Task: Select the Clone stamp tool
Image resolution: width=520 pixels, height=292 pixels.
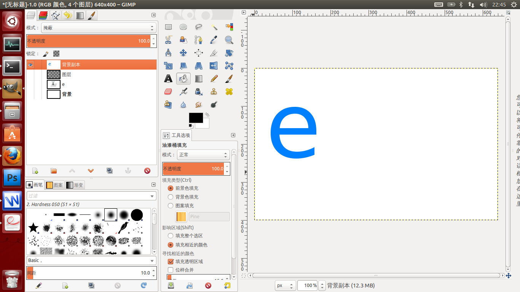Action: coord(214,92)
